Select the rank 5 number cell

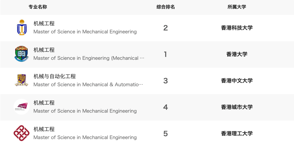click(166, 133)
